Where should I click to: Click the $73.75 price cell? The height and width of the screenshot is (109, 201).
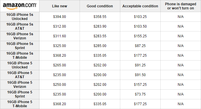point(140,94)
